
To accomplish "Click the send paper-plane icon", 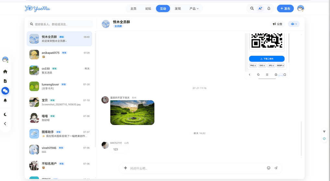I will tap(276, 168).
